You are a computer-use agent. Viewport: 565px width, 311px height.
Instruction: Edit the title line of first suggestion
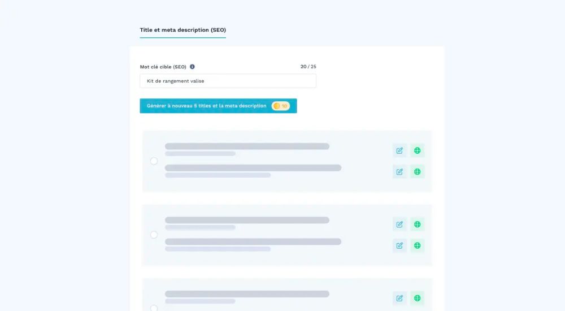[x=399, y=150]
